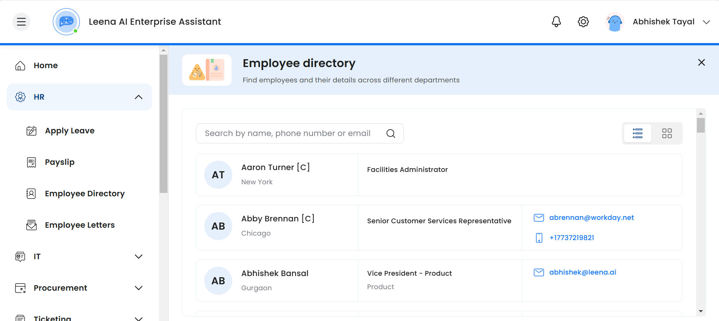The image size is (719, 321).
Task: Open Payslip from the sidebar
Action: click(60, 162)
